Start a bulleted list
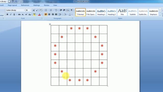This screenshot has width=163, height=92. pos(46,10)
